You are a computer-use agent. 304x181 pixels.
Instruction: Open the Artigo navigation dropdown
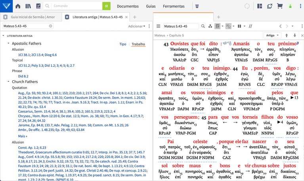coord(272,36)
